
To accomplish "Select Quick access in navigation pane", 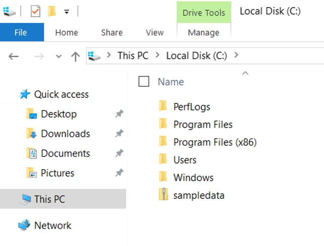I will [x=61, y=94].
